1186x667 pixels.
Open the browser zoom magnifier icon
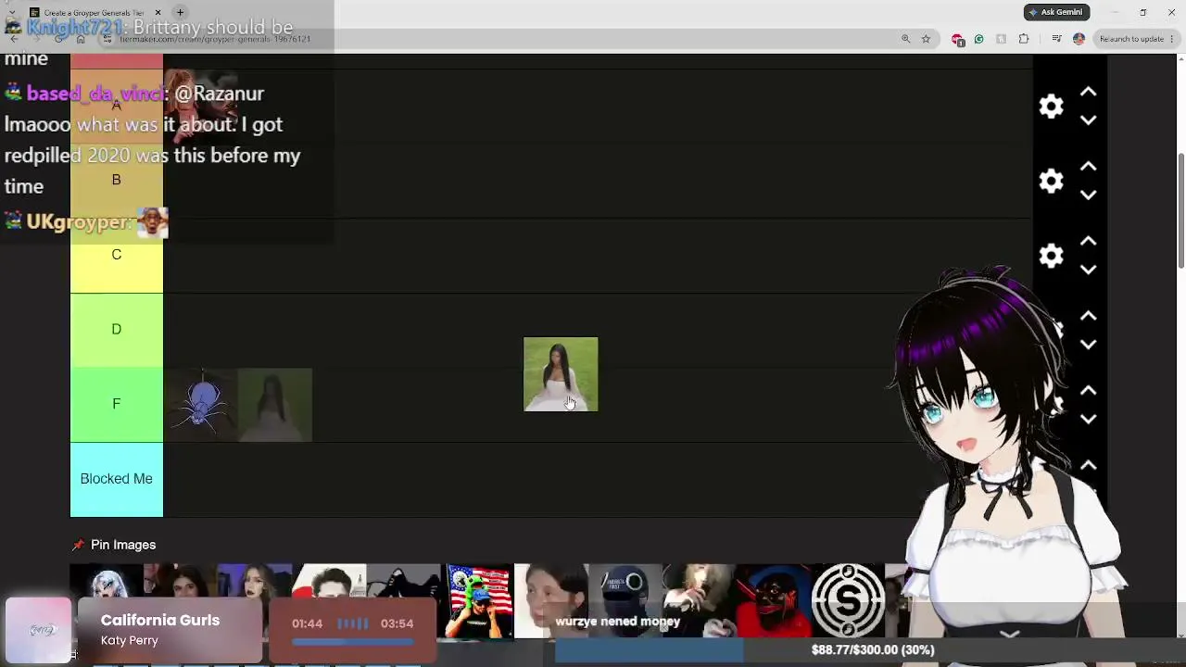[905, 39]
